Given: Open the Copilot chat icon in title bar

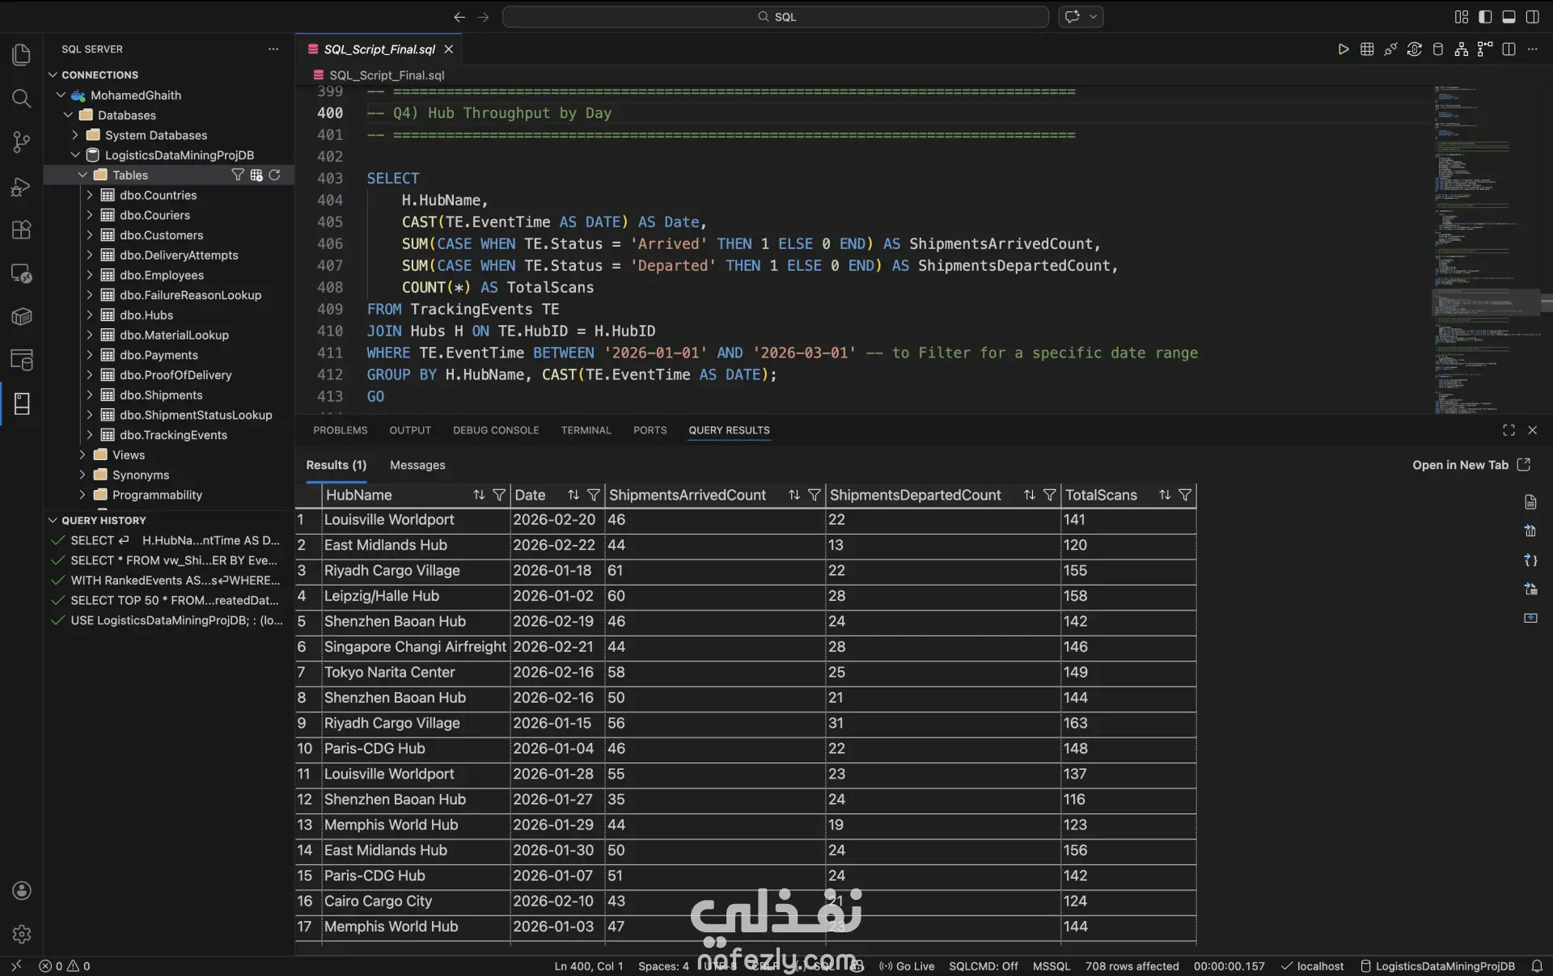Looking at the screenshot, I should tap(1073, 16).
